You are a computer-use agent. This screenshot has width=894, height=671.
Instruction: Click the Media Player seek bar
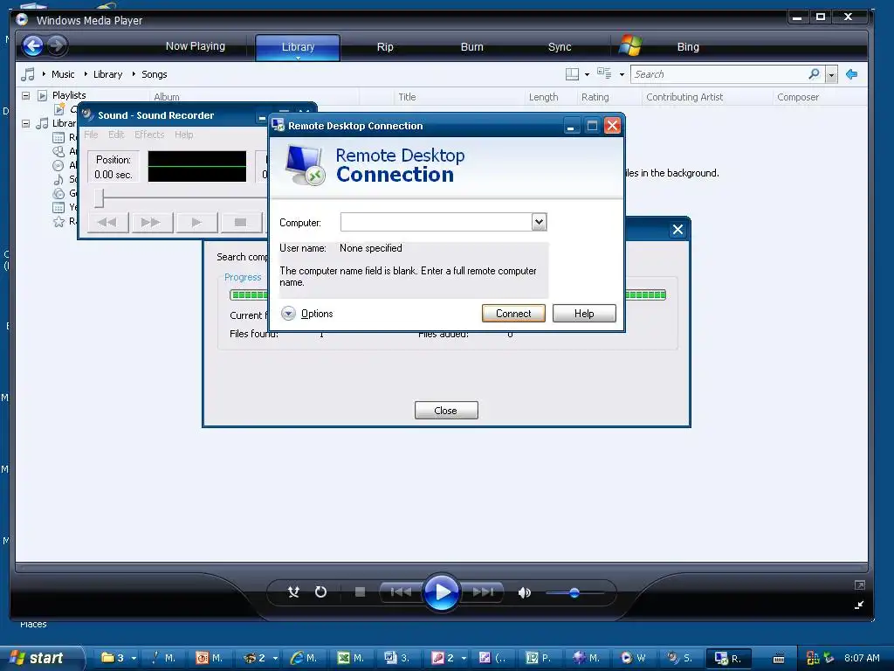(x=441, y=568)
